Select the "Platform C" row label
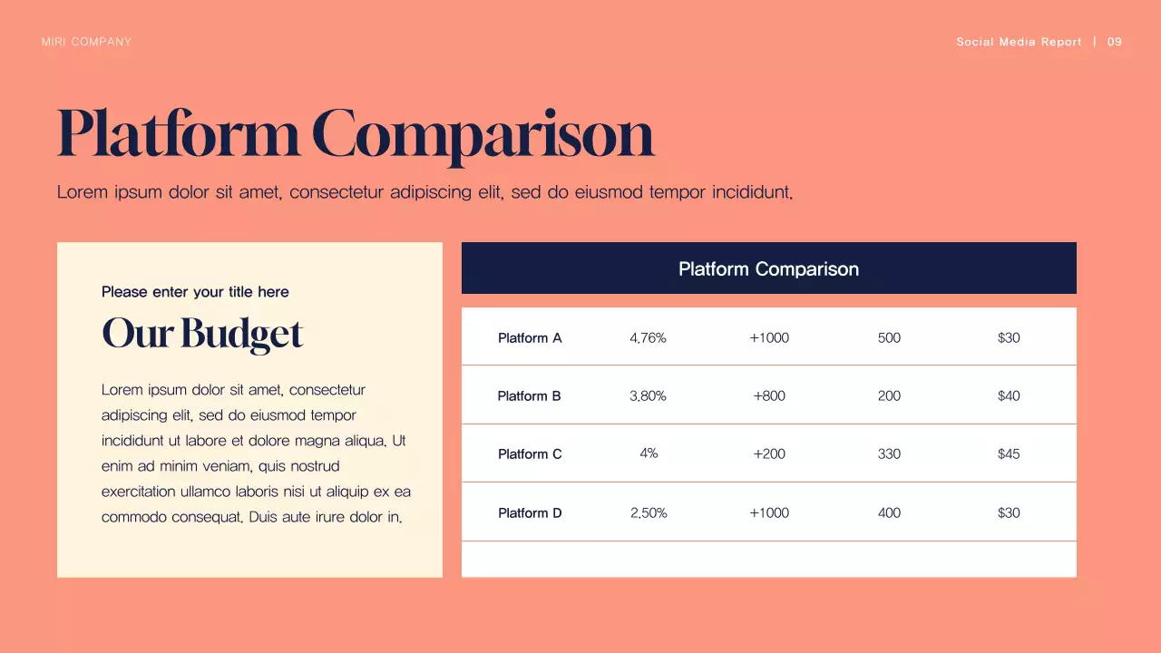1161x653 pixels. point(530,454)
